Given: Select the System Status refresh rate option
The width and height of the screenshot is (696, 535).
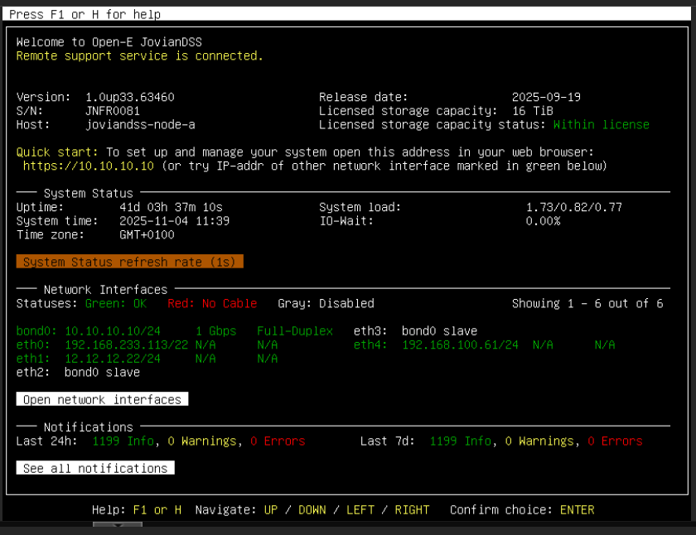Looking at the screenshot, I should pyautogui.click(x=129, y=262).
